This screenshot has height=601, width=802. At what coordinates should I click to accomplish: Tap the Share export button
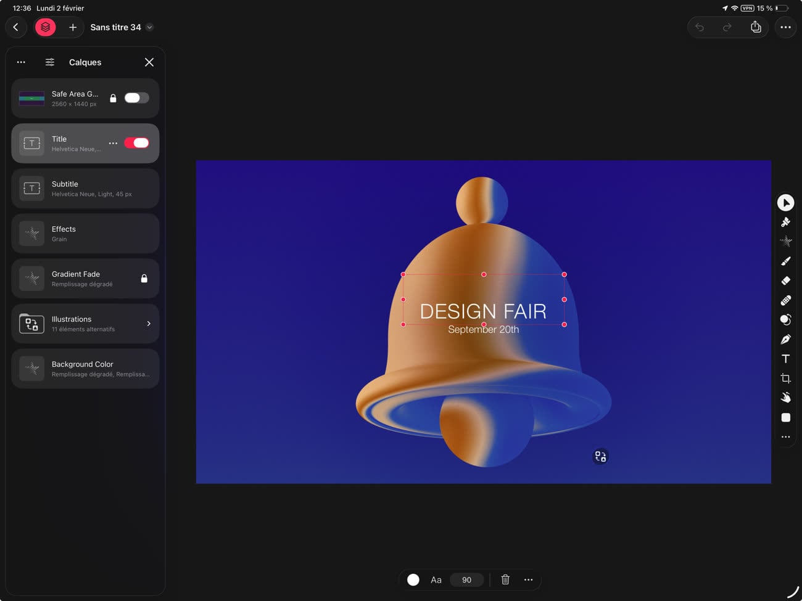[755, 27]
